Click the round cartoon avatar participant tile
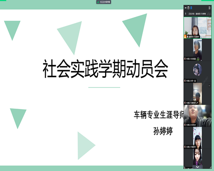This screenshot has height=171, width=214. coord(198,71)
